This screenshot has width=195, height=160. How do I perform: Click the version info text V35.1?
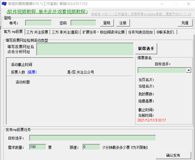coord(141,14)
